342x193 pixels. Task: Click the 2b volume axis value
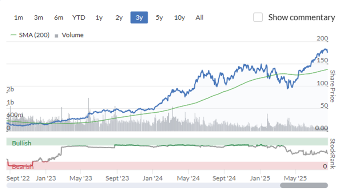pyautogui.click(x=10, y=89)
